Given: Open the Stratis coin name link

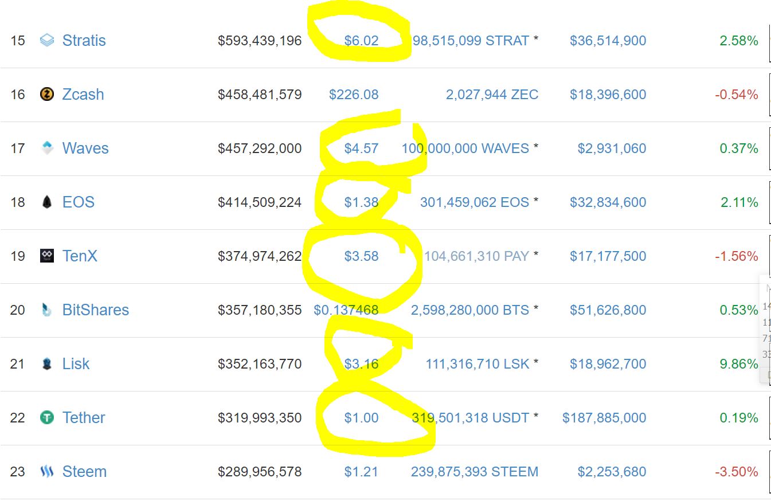Looking at the screenshot, I should click(x=84, y=41).
